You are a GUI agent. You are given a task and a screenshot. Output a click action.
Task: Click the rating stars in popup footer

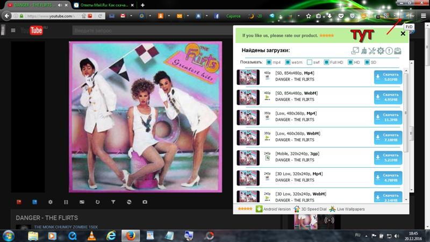(245, 209)
